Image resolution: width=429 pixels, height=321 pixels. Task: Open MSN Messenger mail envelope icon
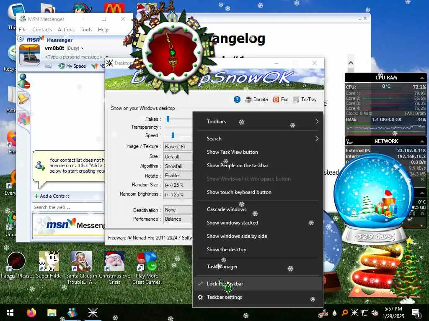coord(48,66)
